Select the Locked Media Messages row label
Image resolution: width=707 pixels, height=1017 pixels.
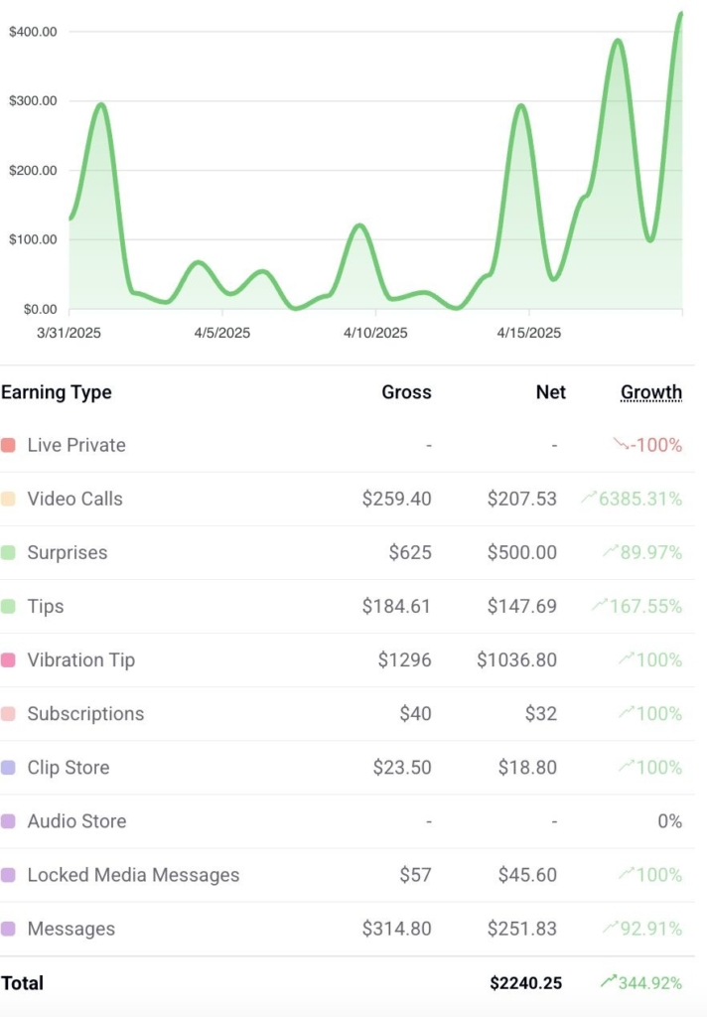(x=133, y=875)
